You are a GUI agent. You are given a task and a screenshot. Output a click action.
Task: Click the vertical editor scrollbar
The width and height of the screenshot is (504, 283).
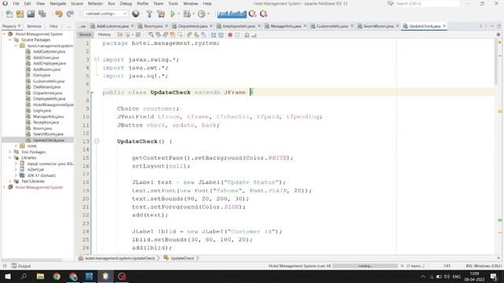(x=495, y=61)
